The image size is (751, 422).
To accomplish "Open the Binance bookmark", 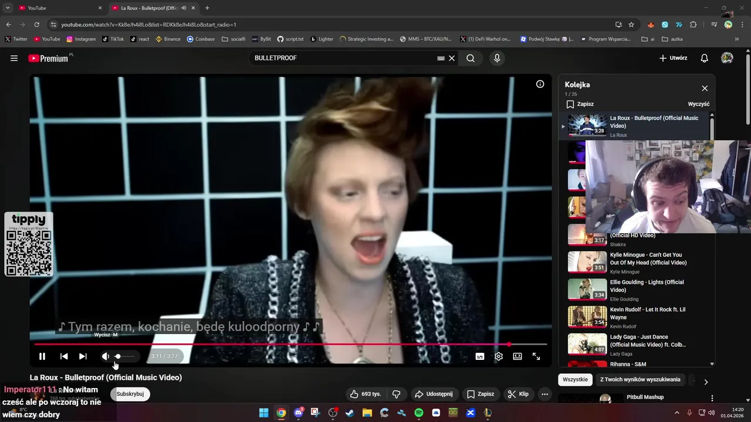I will pos(168,39).
